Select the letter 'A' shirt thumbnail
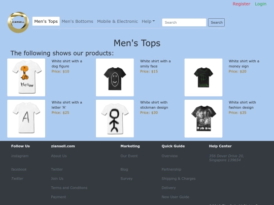Image resolution: width=274 pixels, height=205 pixels. 26,118
